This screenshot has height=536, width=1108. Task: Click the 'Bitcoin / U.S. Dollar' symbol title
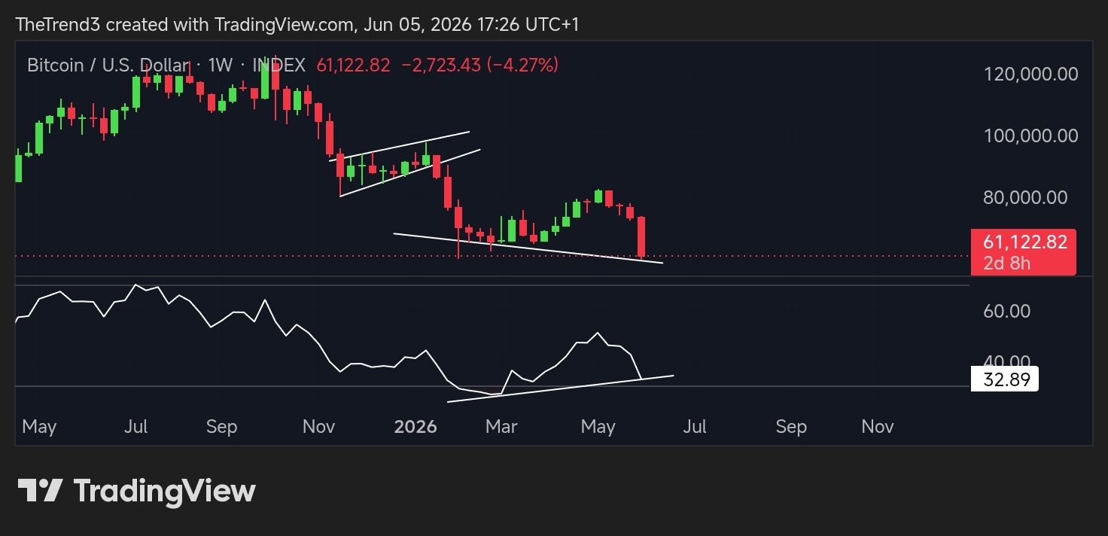[108, 65]
